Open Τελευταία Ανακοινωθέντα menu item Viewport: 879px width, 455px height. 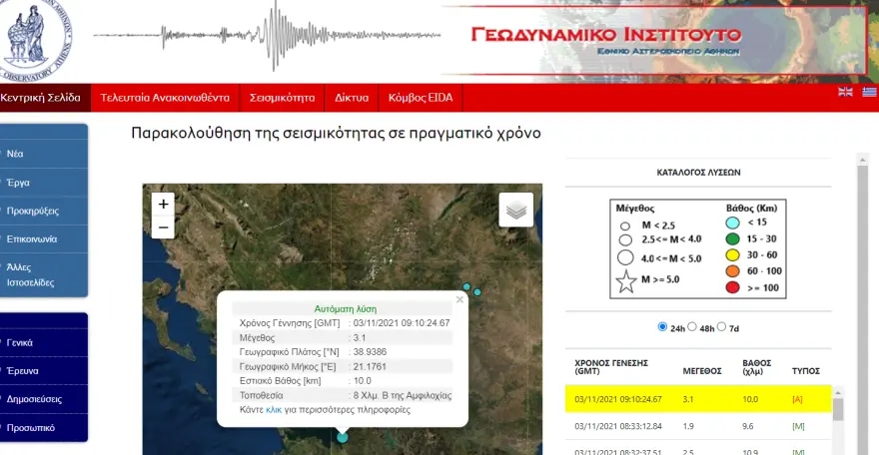coord(165,98)
